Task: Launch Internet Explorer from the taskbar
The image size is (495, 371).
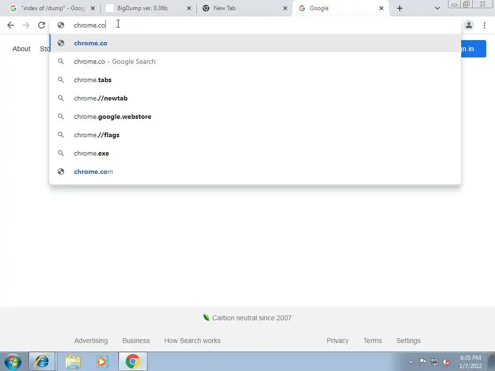Action: (x=42, y=361)
